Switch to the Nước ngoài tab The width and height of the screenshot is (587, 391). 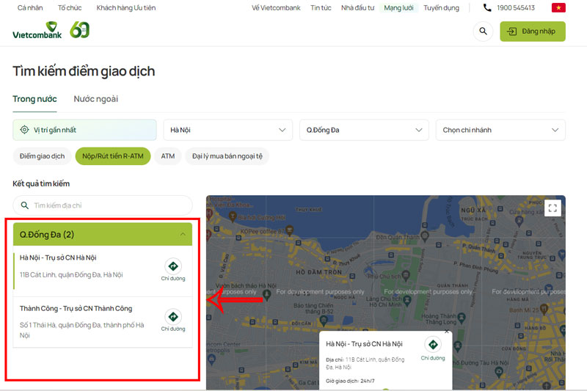point(96,99)
